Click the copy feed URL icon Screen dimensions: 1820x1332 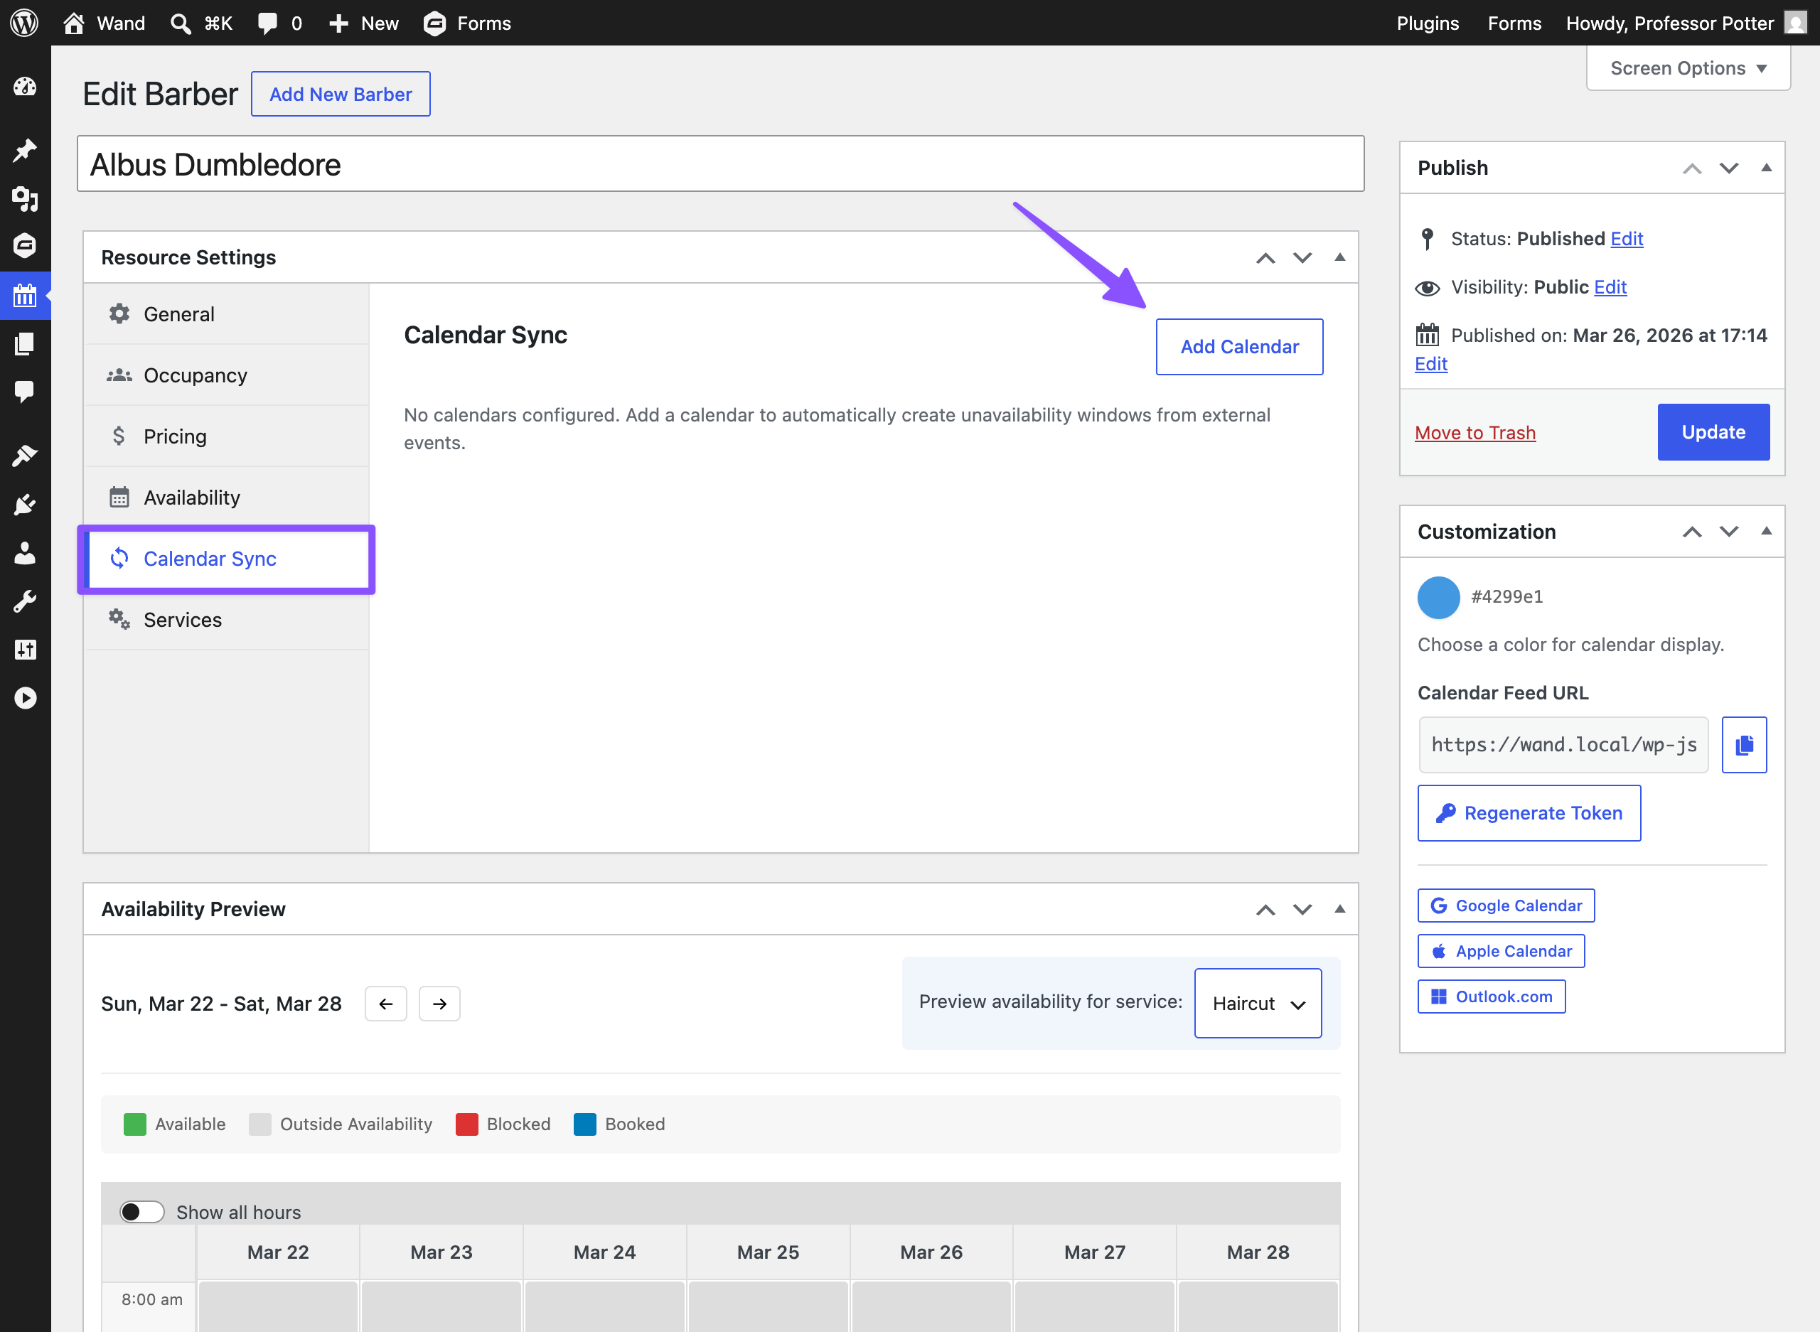1743,744
